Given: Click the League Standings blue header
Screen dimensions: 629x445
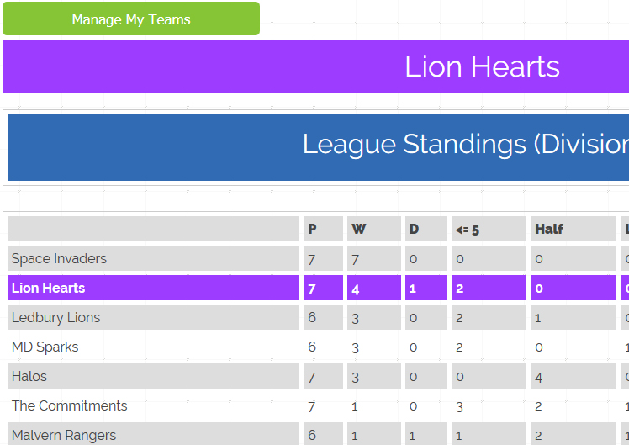Looking at the screenshot, I should 318,147.
